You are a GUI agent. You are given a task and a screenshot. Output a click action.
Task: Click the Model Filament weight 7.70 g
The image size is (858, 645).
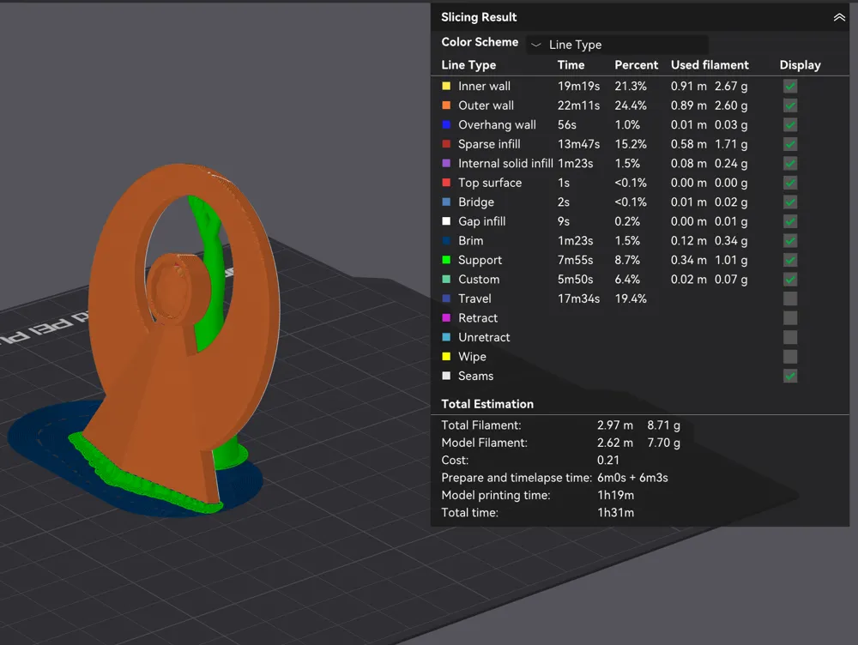663,443
